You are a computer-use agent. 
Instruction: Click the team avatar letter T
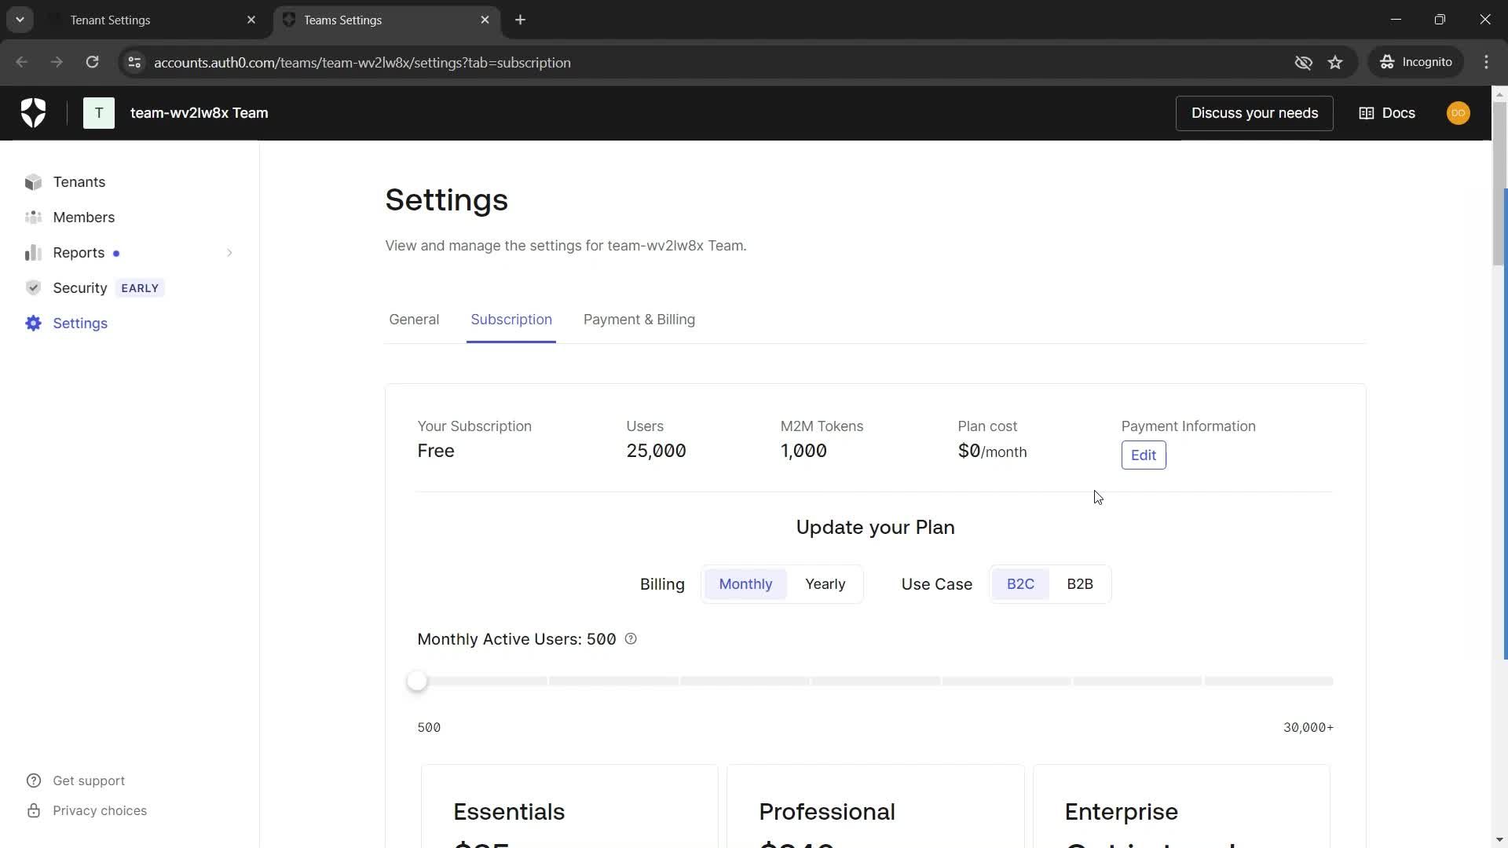(x=99, y=113)
